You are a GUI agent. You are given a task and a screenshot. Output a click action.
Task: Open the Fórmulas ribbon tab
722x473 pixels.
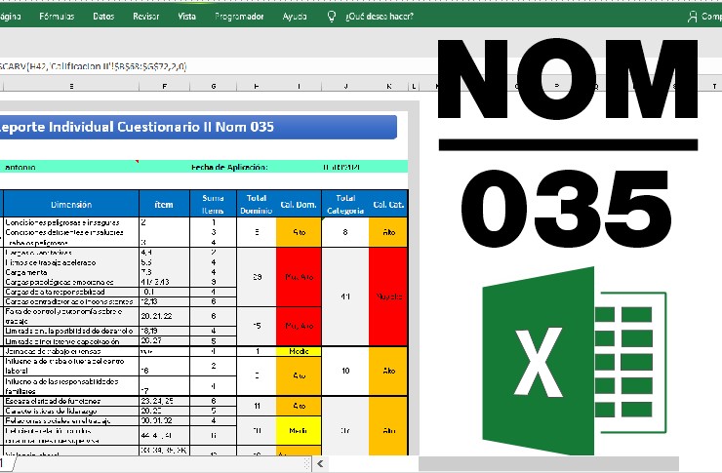(x=57, y=17)
